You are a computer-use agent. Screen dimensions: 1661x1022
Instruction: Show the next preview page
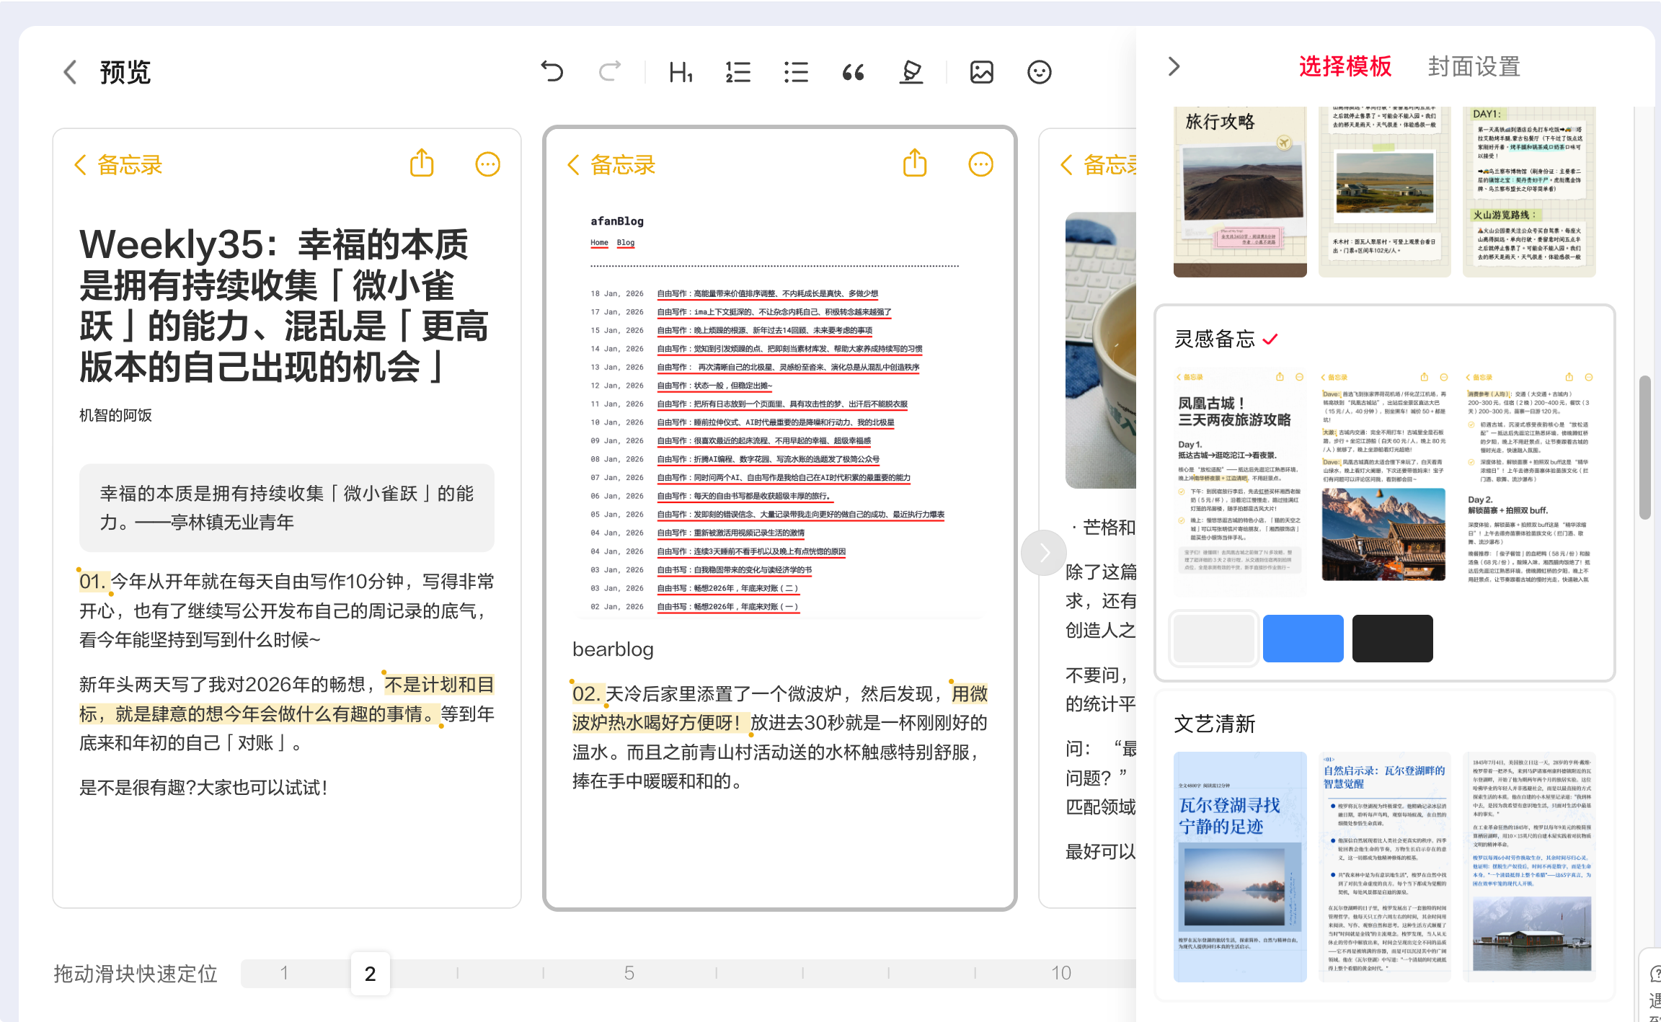[1043, 553]
